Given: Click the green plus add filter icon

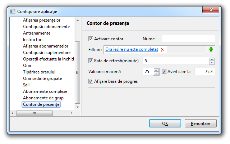Looking at the screenshot, I should pyautogui.click(x=211, y=49).
